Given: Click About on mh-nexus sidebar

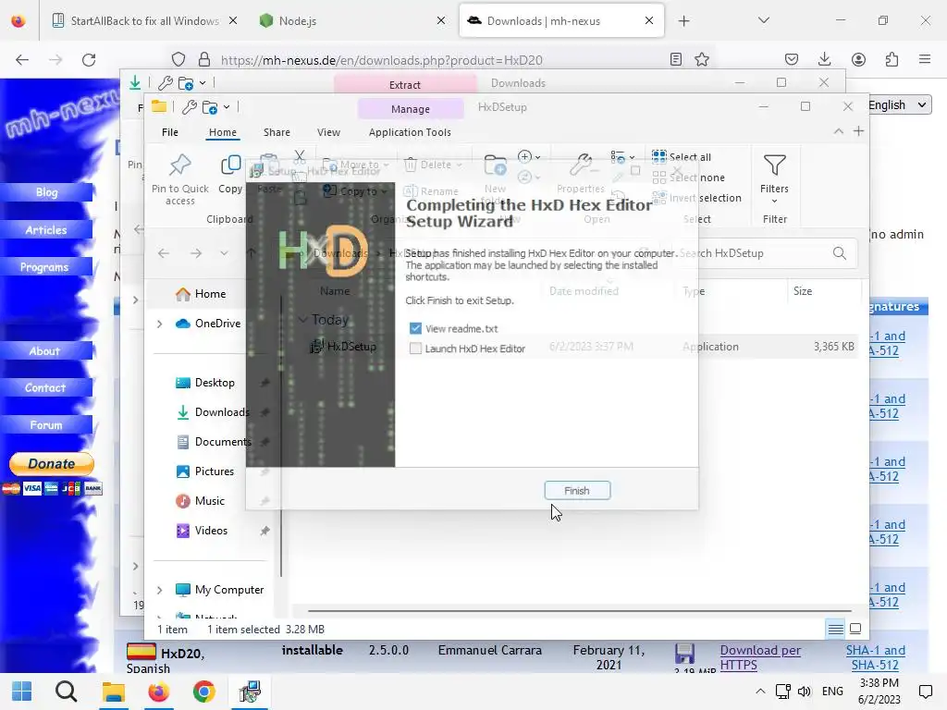Looking at the screenshot, I should tap(46, 350).
